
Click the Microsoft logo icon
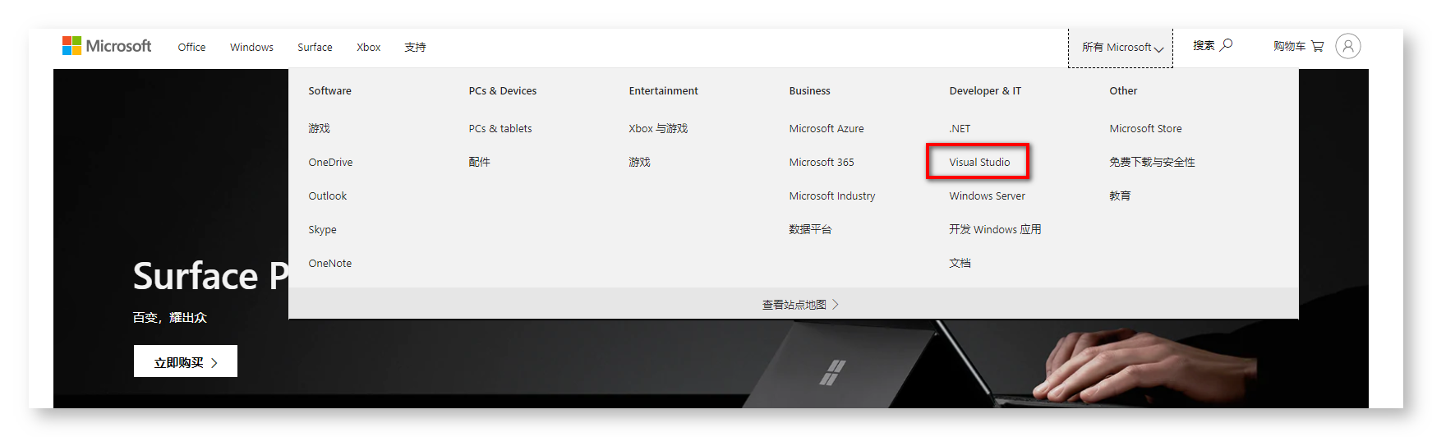pyautogui.click(x=72, y=46)
